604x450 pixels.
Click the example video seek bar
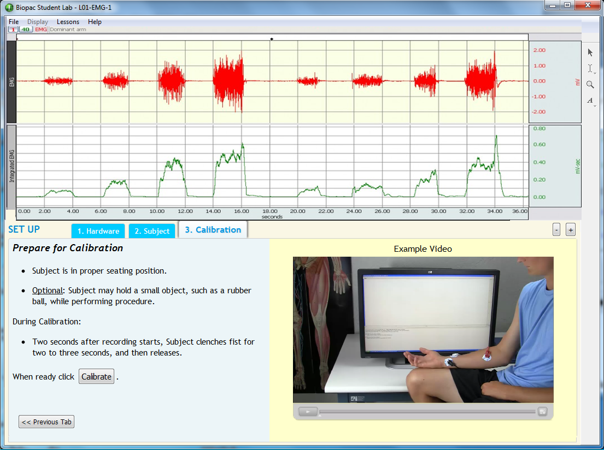426,412
